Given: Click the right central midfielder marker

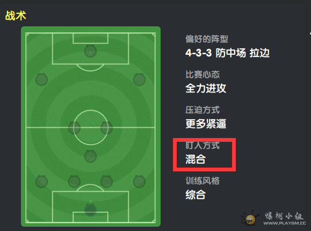Looking at the screenshot, I should pos(106,128).
